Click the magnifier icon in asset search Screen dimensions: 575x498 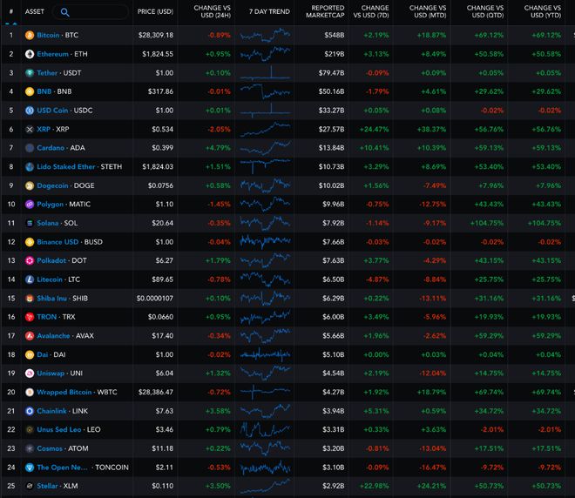click(x=66, y=12)
